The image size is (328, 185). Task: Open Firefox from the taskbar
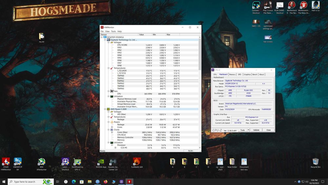tap(106, 182)
